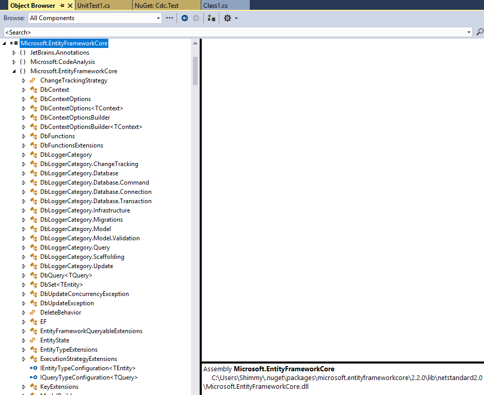Expand the DbContextOptionsBuilder node
484x395 pixels.
coord(23,117)
